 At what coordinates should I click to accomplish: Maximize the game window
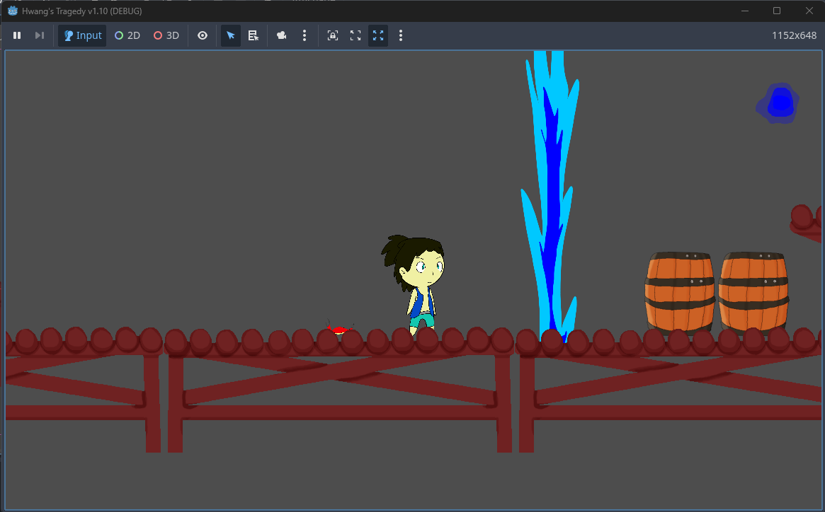click(777, 11)
